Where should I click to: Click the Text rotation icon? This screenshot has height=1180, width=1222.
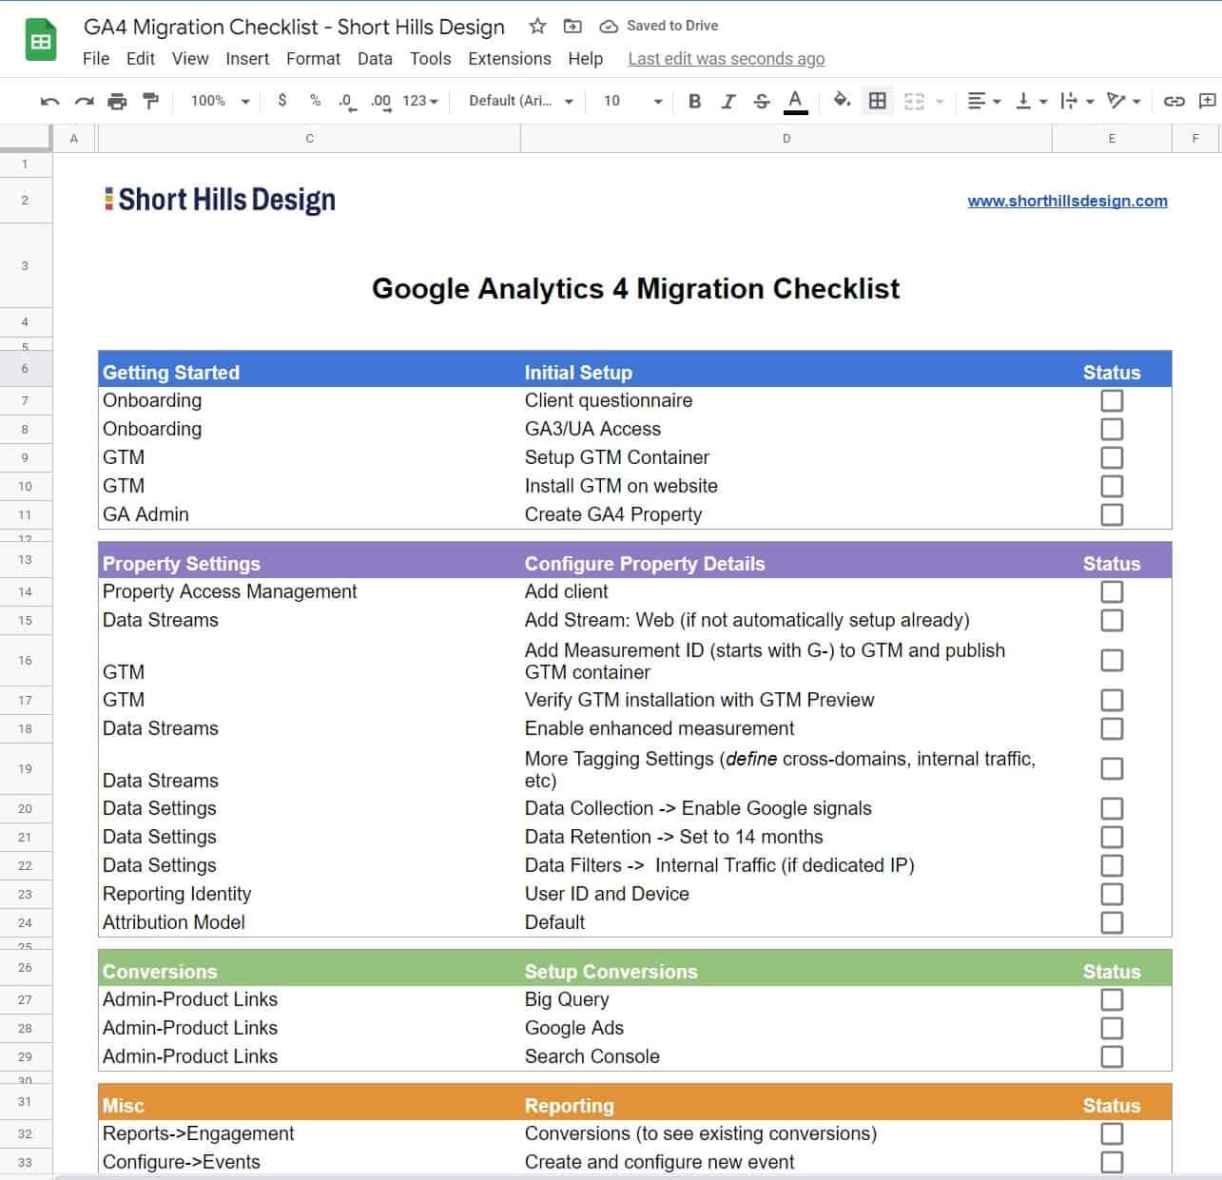point(1116,101)
